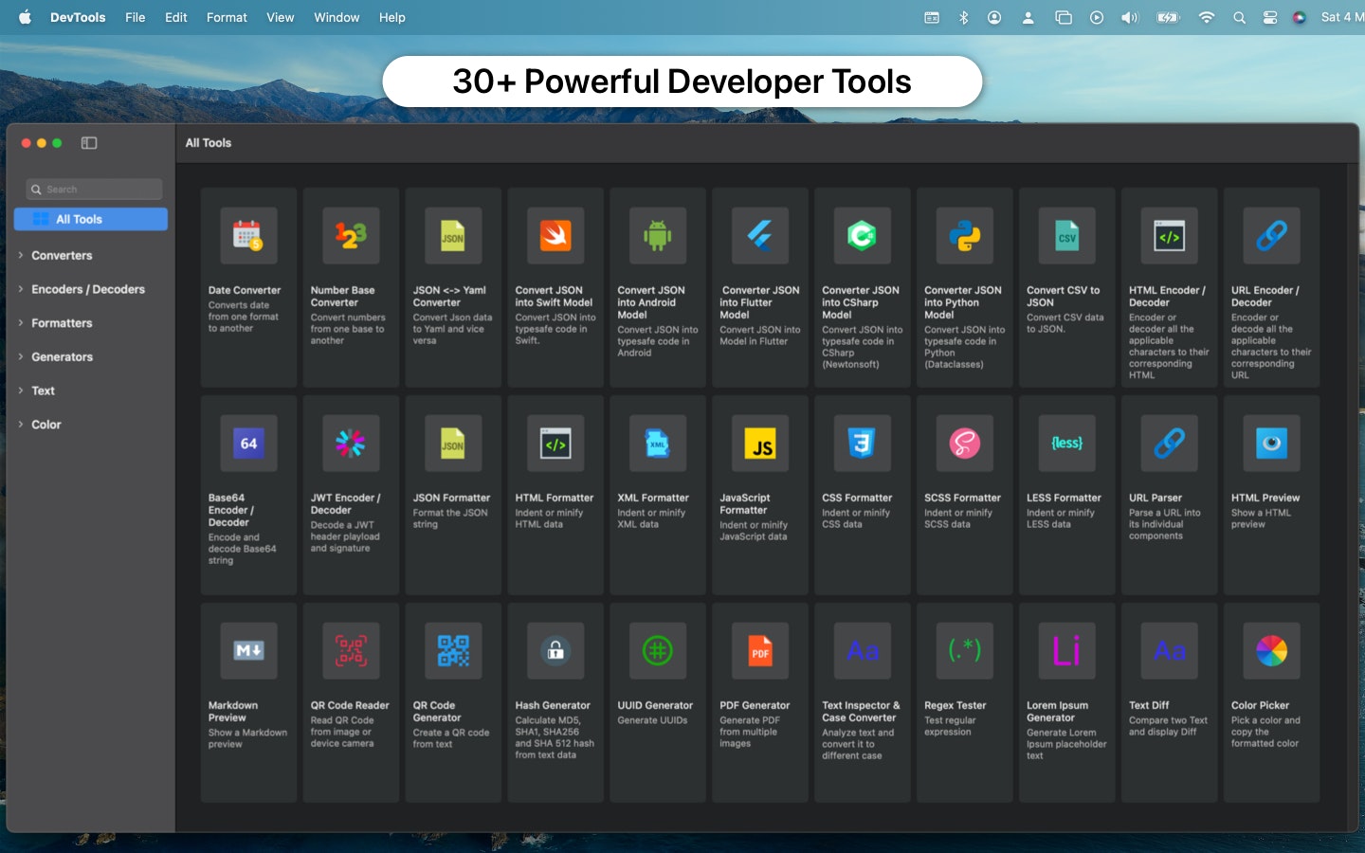Open the Markdown Preview icon

[248, 650]
